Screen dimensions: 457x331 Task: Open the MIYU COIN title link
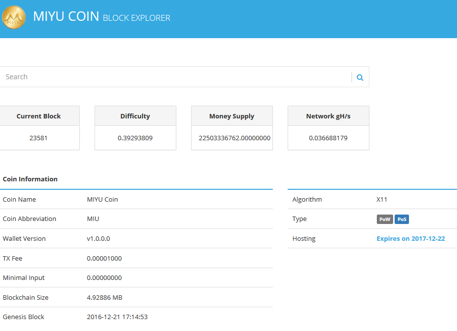(x=66, y=16)
